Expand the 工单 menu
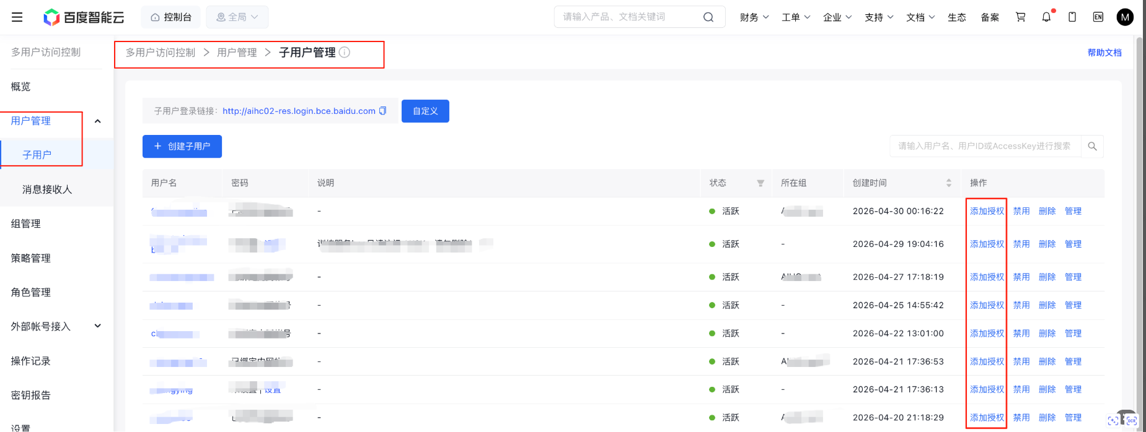Image resolution: width=1146 pixels, height=432 pixels. tap(796, 17)
